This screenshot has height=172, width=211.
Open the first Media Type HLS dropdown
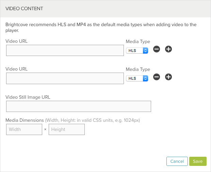137,51
